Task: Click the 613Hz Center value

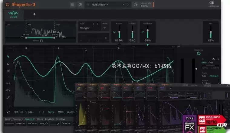Action: [x=119, y=40]
